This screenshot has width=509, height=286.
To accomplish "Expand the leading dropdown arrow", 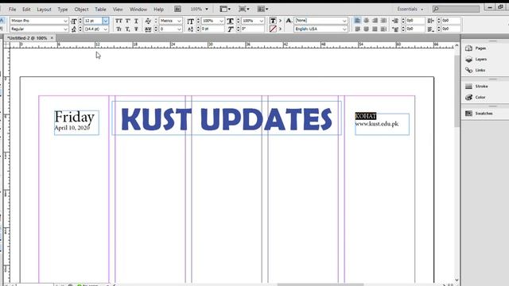I will [x=106, y=29].
